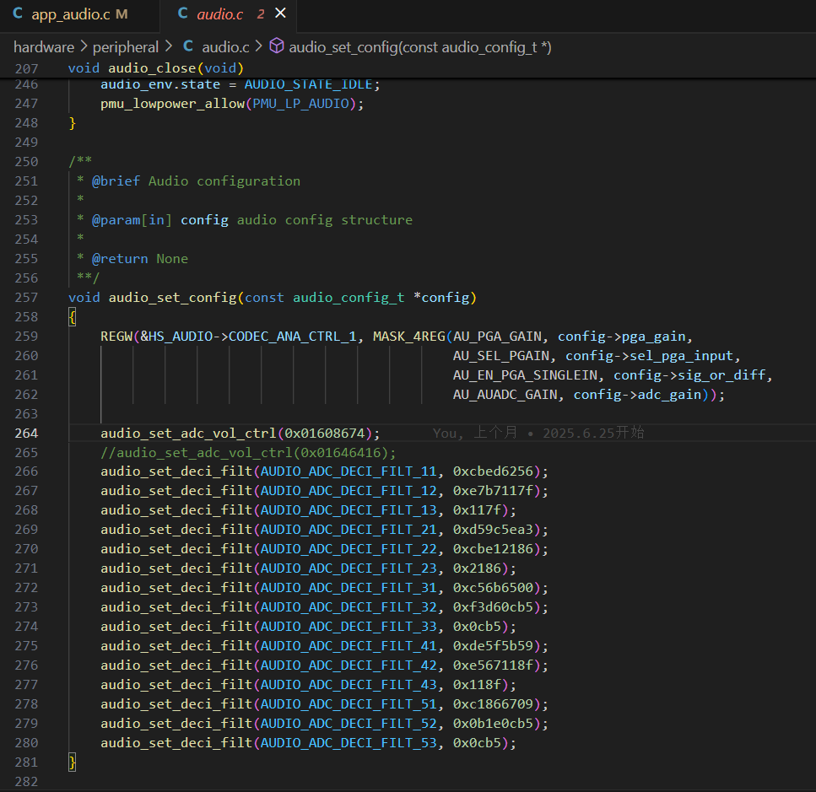The width and height of the screenshot is (816, 792).
Task: Click hex value 0xc56b6500
Action: pos(494,588)
